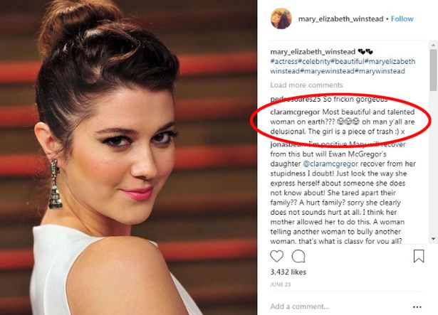This screenshot has width=438, height=315.
Task: Open claramcgregor commenter profile
Action: [x=295, y=112]
